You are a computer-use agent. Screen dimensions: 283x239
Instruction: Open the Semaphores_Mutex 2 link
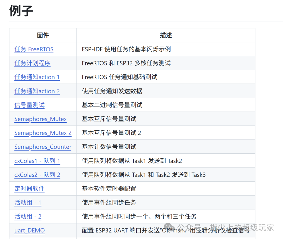coord(43,133)
